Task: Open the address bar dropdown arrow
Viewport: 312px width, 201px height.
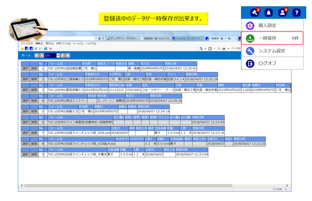Action: (96, 38)
